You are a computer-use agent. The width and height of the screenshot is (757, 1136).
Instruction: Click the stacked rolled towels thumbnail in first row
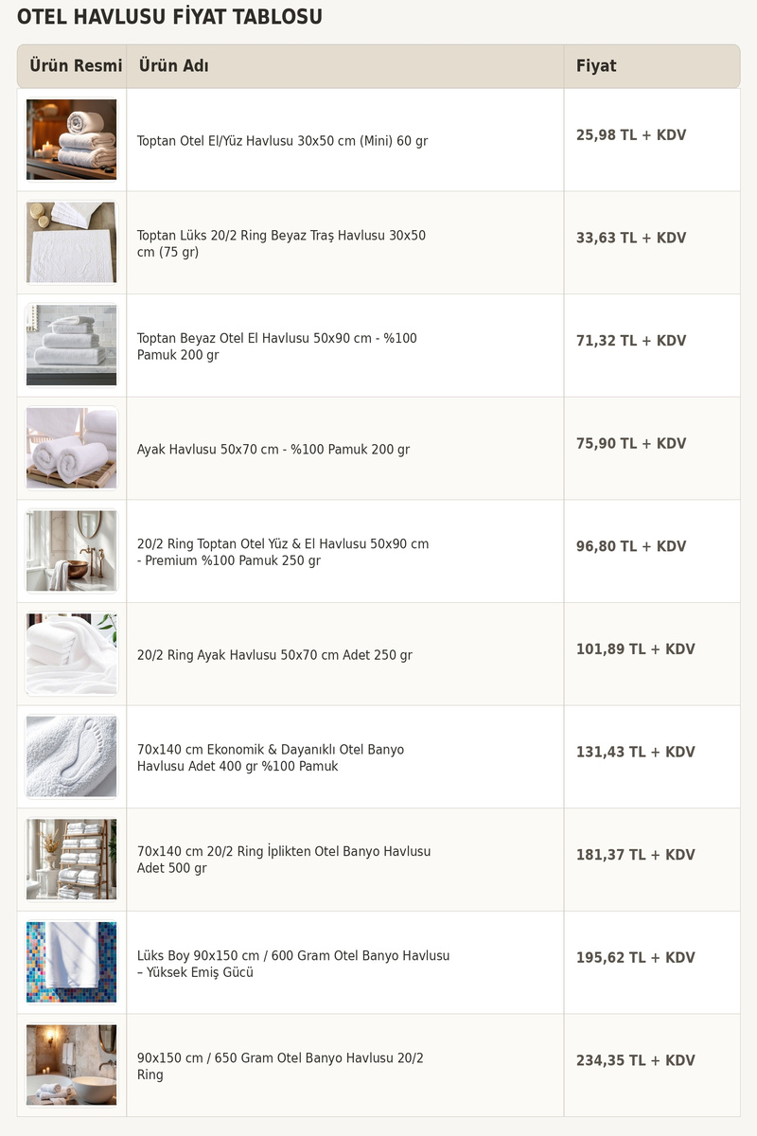tap(71, 139)
